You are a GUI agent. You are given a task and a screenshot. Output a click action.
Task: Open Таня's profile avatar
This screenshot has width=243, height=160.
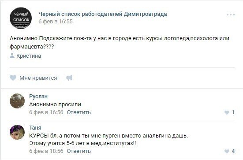pyautogui.click(x=17, y=132)
